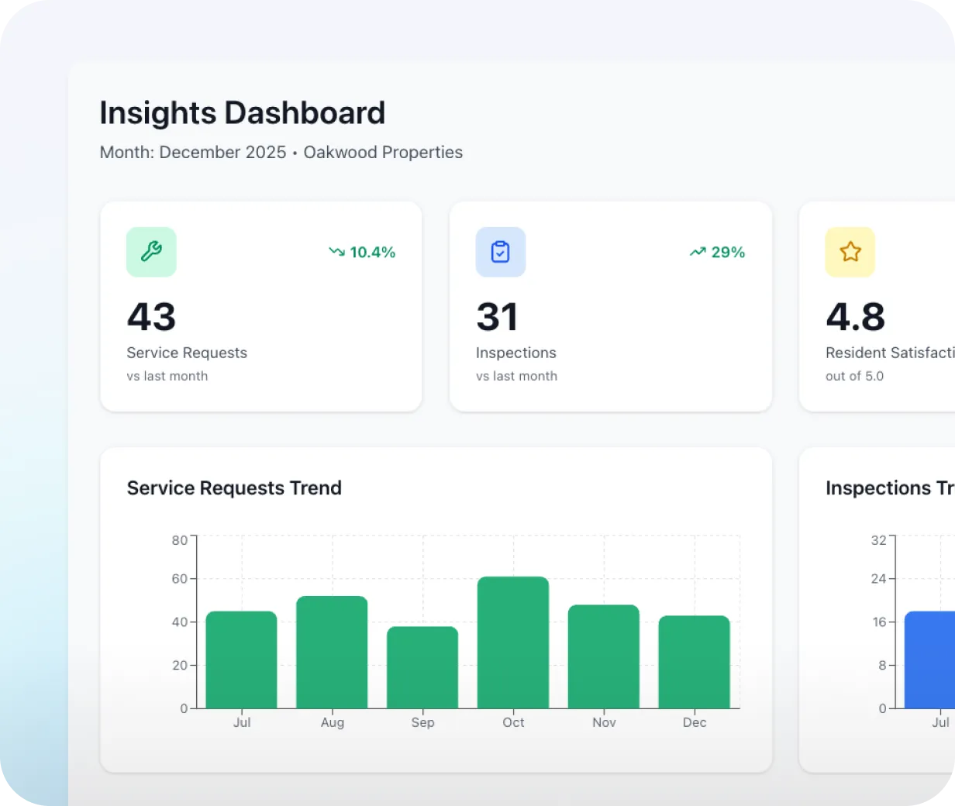Click the downward trend arrow next to 10.4%
This screenshot has height=806, width=955.
pos(336,252)
